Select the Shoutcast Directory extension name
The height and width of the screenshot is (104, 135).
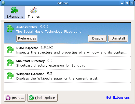pyautogui.click(x=31, y=61)
